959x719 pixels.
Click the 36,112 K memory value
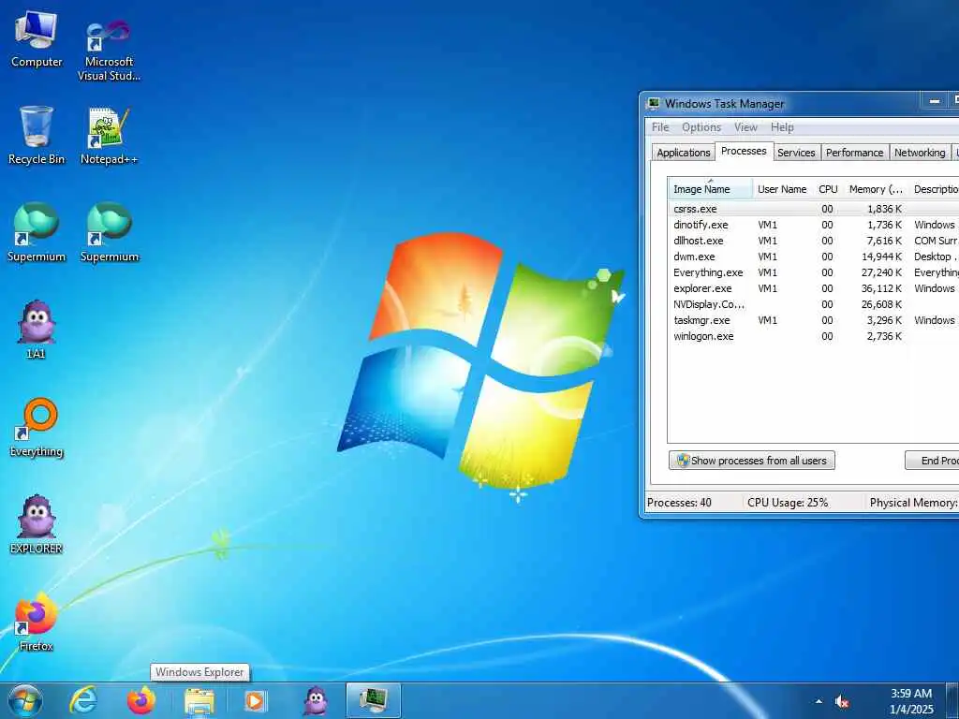[881, 288]
